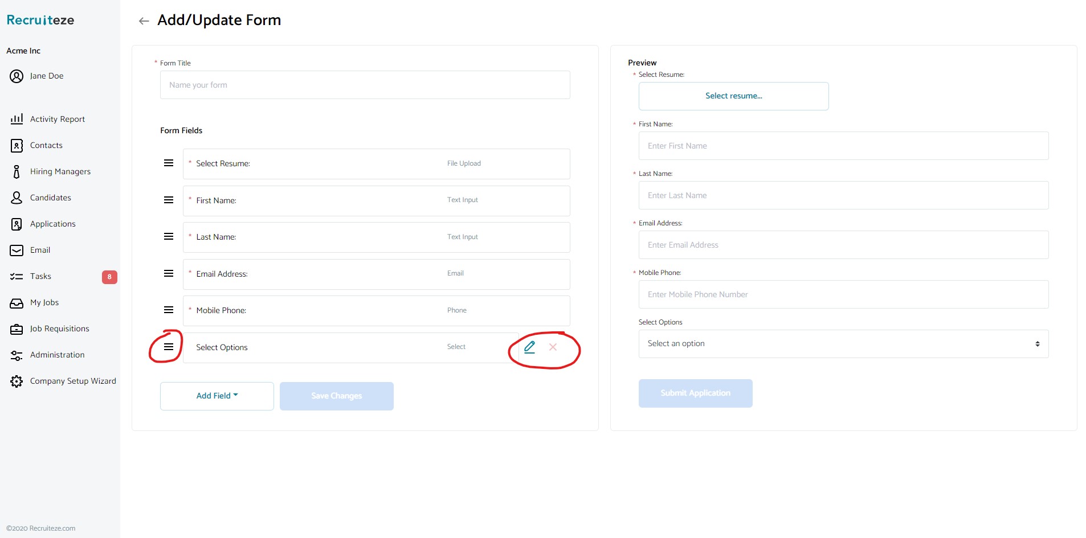This screenshot has width=1086, height=538.
Task: Click the Email envelope icon in the sidebar
Action: pos(17,250)
